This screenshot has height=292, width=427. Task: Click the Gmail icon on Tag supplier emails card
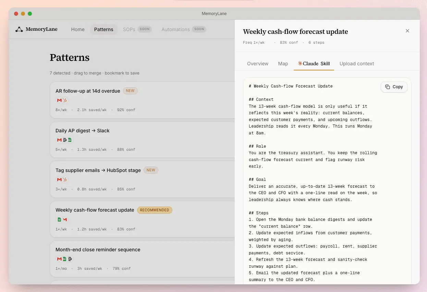coord(59,180)
